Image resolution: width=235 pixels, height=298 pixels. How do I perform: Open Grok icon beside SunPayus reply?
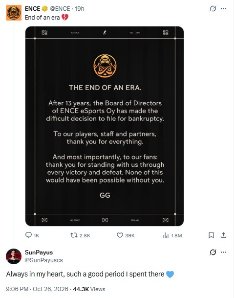[213, 252]
